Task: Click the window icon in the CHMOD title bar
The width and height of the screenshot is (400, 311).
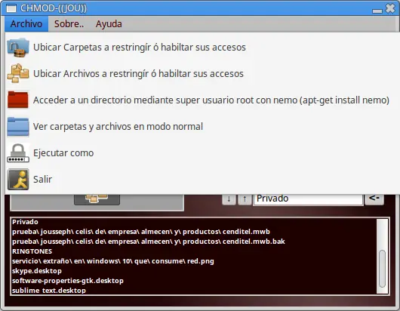Action: 11,8
